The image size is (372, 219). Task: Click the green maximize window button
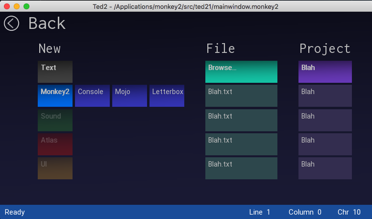tap(26, 6)
